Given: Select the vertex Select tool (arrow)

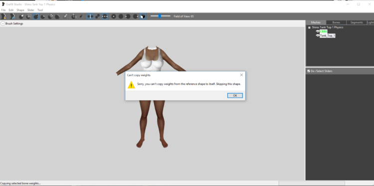Looking at the screenshot, I should [x=21, y=16].
